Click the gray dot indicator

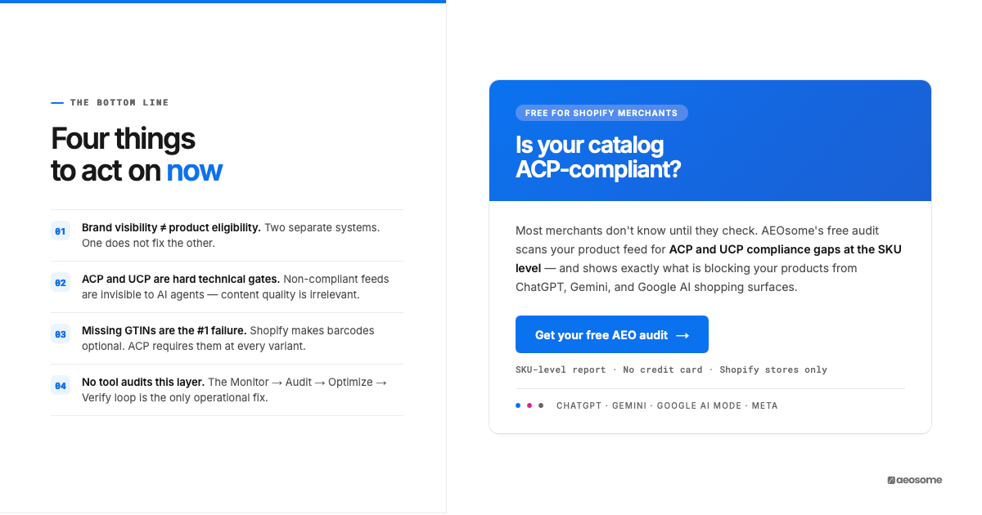tap(541, 405)
